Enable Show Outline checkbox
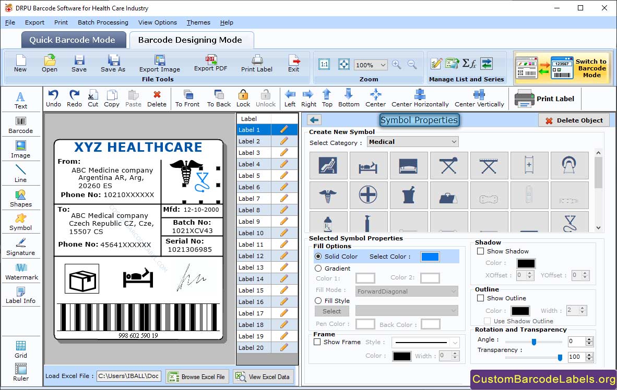This screenshot has width=617, height=390. (x=480, y=298)
